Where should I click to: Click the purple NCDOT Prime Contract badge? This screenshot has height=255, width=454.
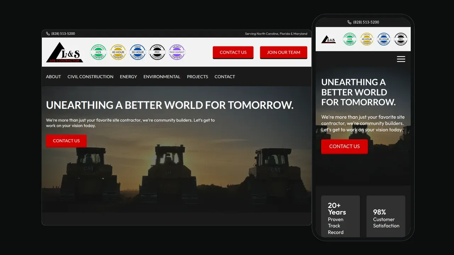coord(177,52)
